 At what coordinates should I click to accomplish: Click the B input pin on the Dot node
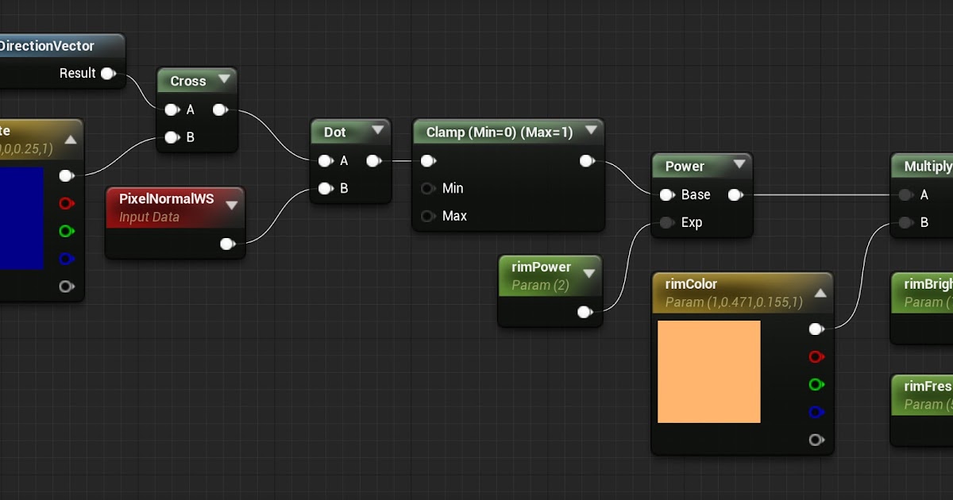(x=325, y=189)
